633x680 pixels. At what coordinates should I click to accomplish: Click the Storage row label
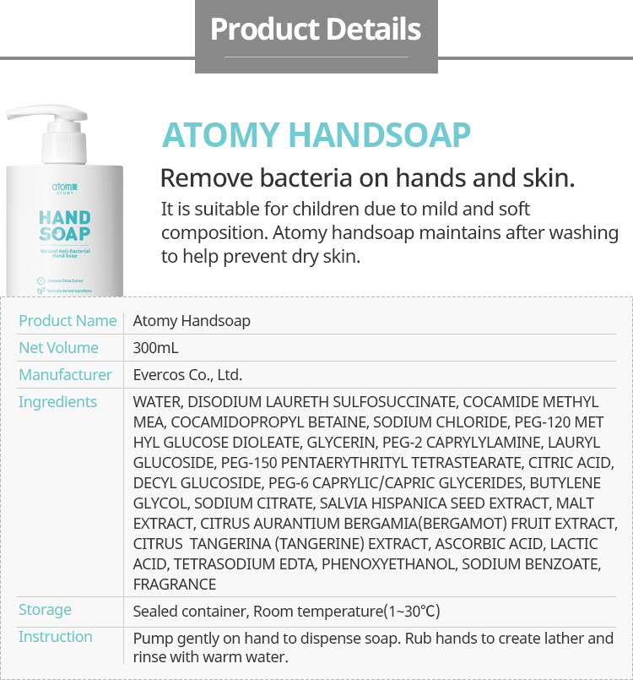pyautogui.click(x=45, y=610)
